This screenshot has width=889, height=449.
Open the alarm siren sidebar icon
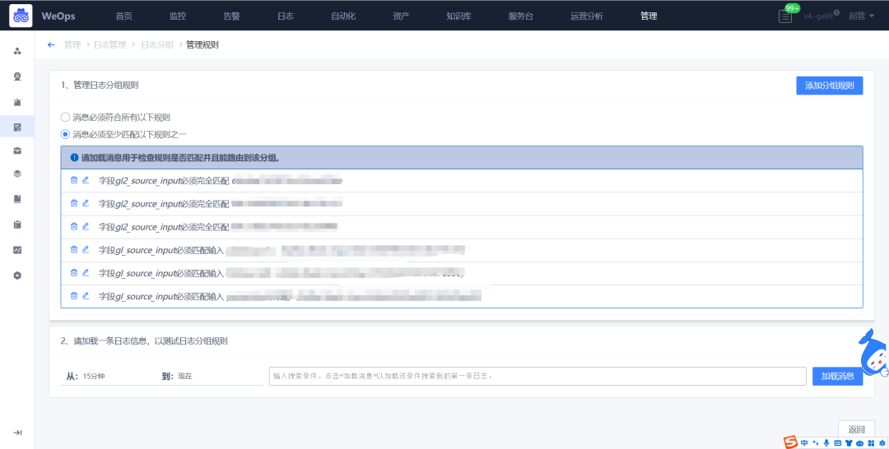(17, 102)
